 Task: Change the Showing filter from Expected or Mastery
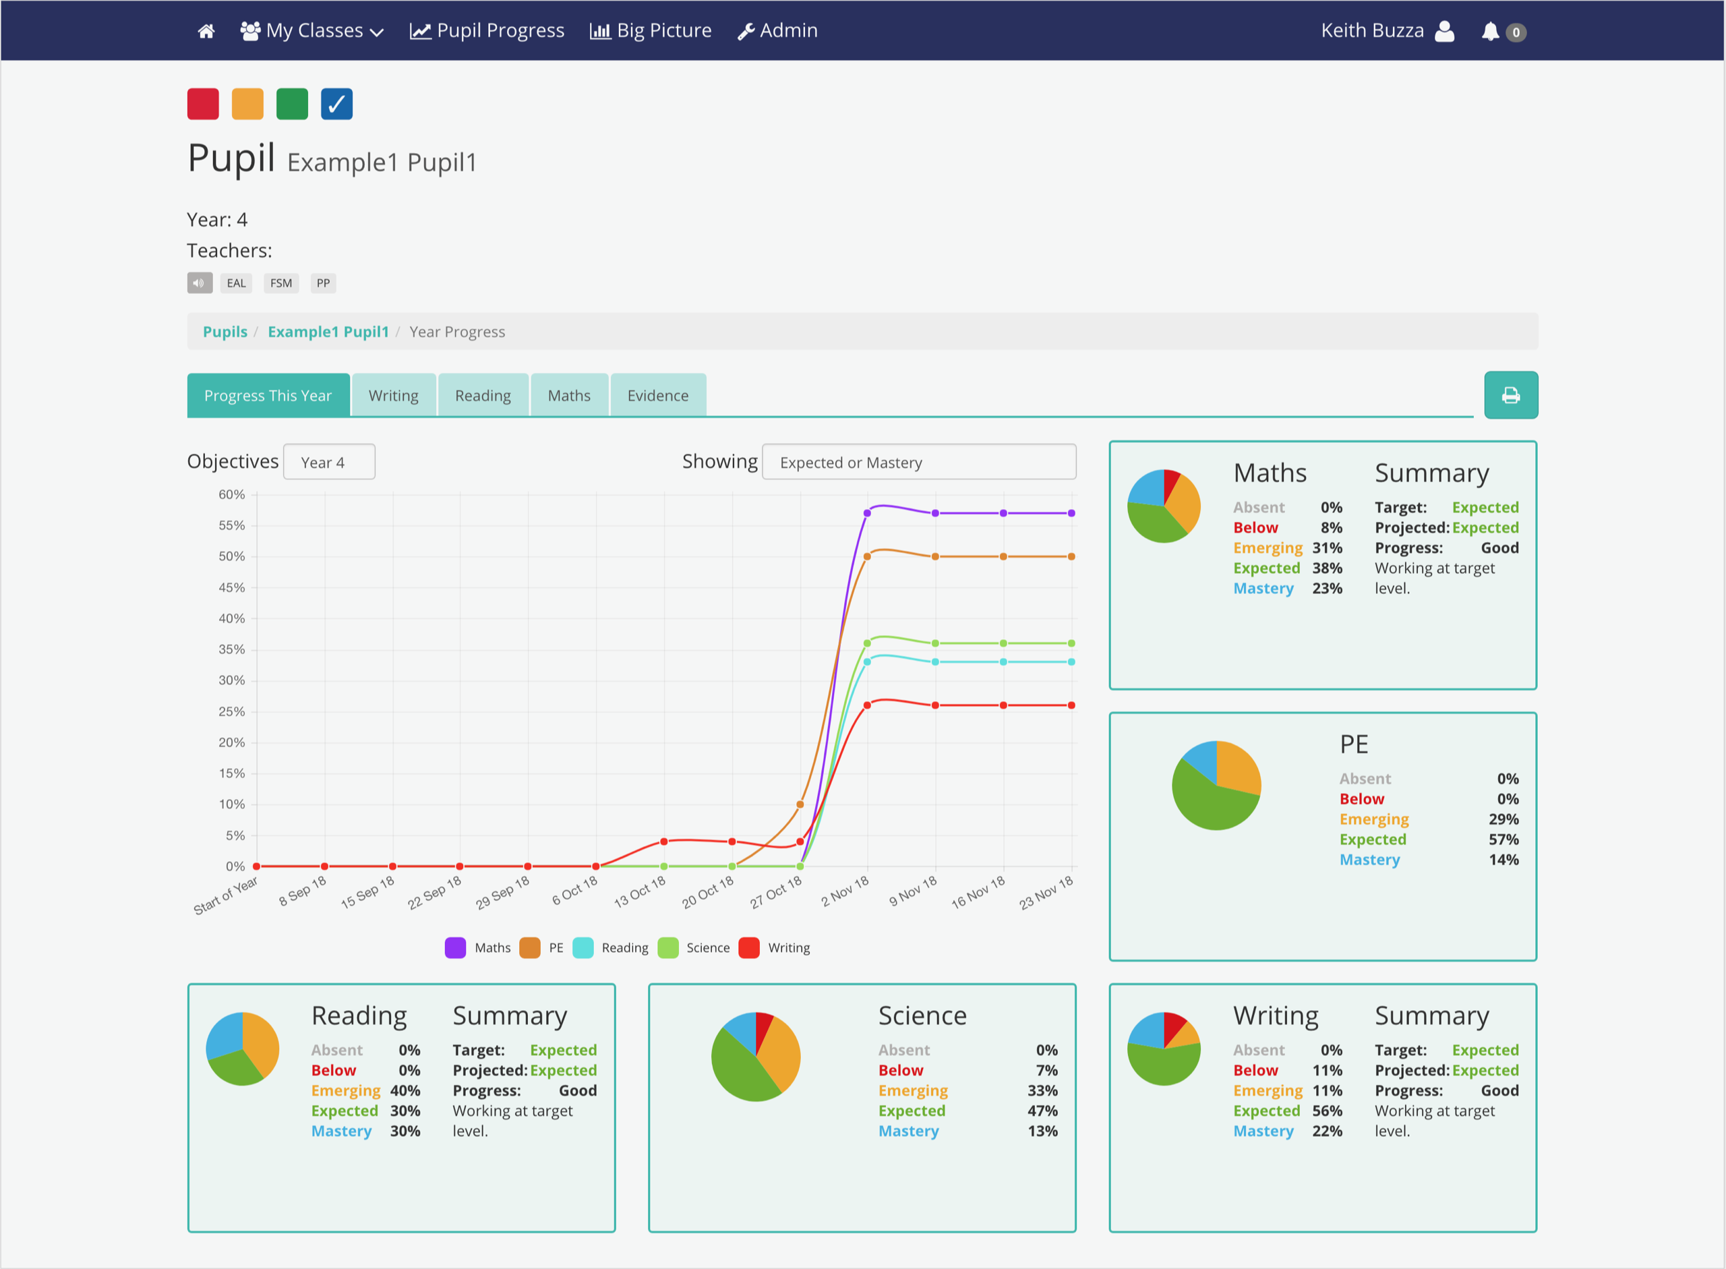(x=919, y=462)
